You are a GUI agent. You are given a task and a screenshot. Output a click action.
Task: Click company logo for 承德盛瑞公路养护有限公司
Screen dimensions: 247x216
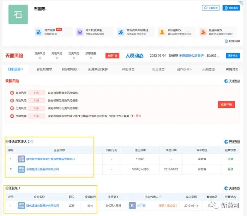(22, 169)
